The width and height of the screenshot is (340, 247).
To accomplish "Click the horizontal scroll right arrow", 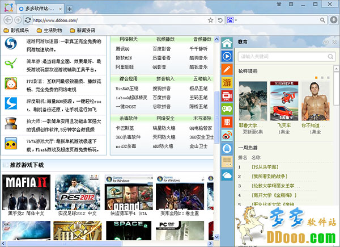I will pyautogui.click(x=210, y=244).
